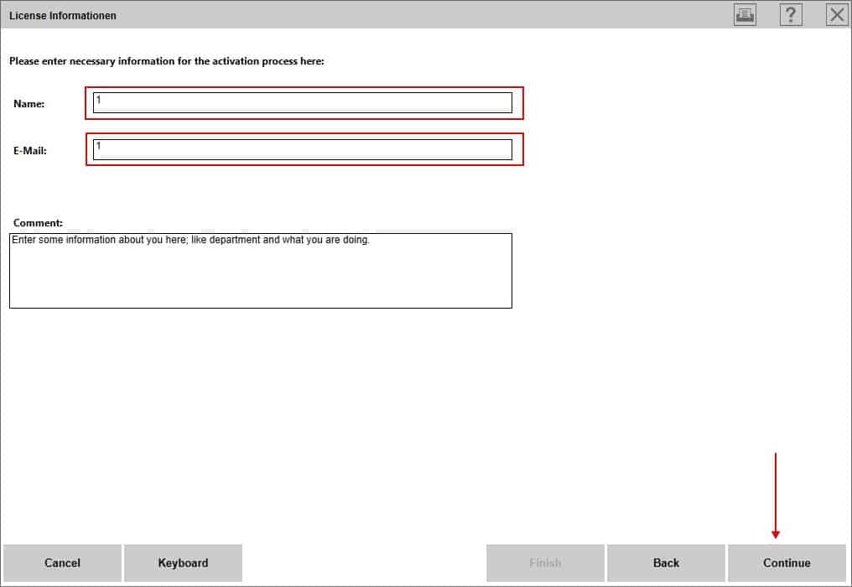The height and width of the screenshot is (587, 852).
Task: Click the red arrow above Continue
Action: tap(776, 495)
